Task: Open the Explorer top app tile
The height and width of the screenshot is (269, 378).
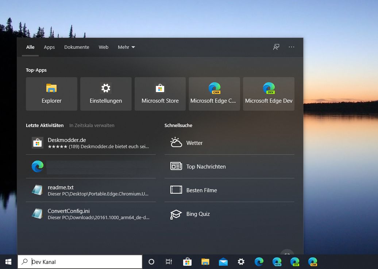Action: pyautogui.click(x=51, y=94)
